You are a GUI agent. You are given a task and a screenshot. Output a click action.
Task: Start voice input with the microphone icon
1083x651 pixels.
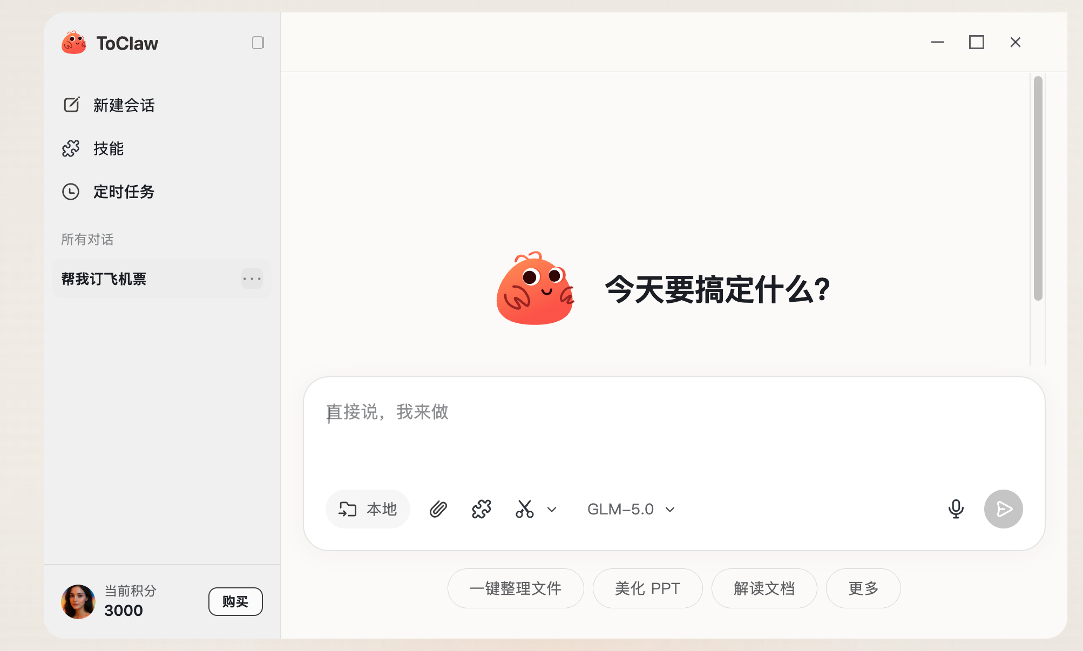click(x=956, y=509)
